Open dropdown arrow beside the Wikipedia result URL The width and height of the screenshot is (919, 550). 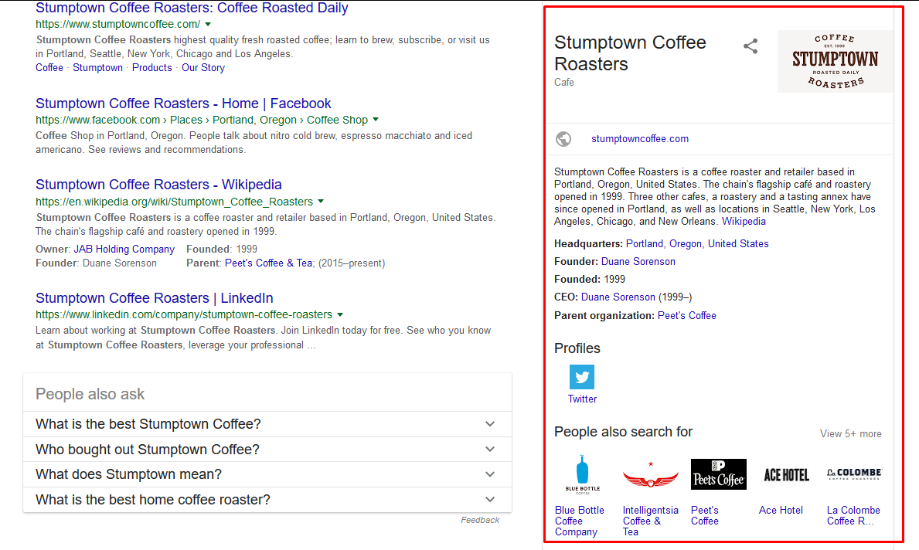click(x=321, y=202)
